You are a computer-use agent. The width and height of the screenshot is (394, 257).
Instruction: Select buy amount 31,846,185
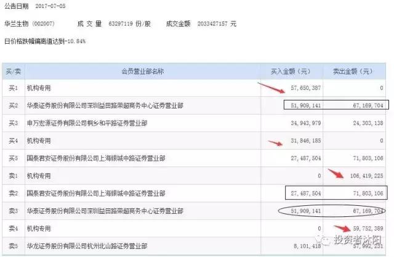(x=306, y=141)
